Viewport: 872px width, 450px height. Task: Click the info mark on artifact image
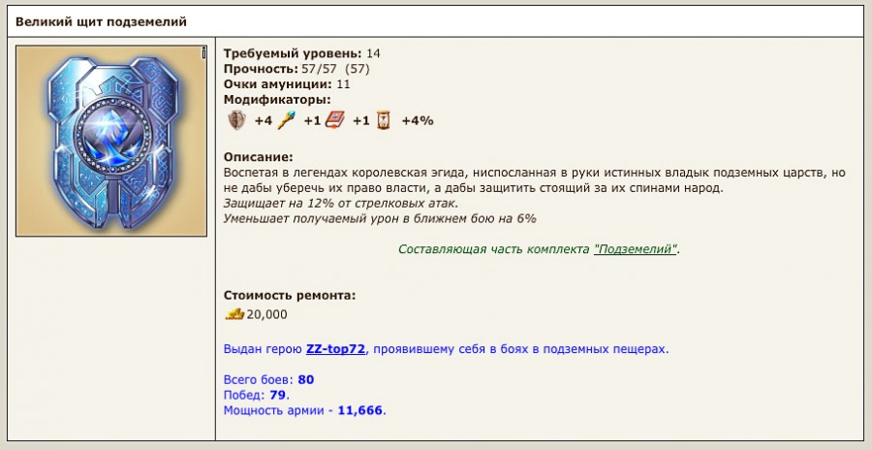pyautogui.click(x=203, y=53)
